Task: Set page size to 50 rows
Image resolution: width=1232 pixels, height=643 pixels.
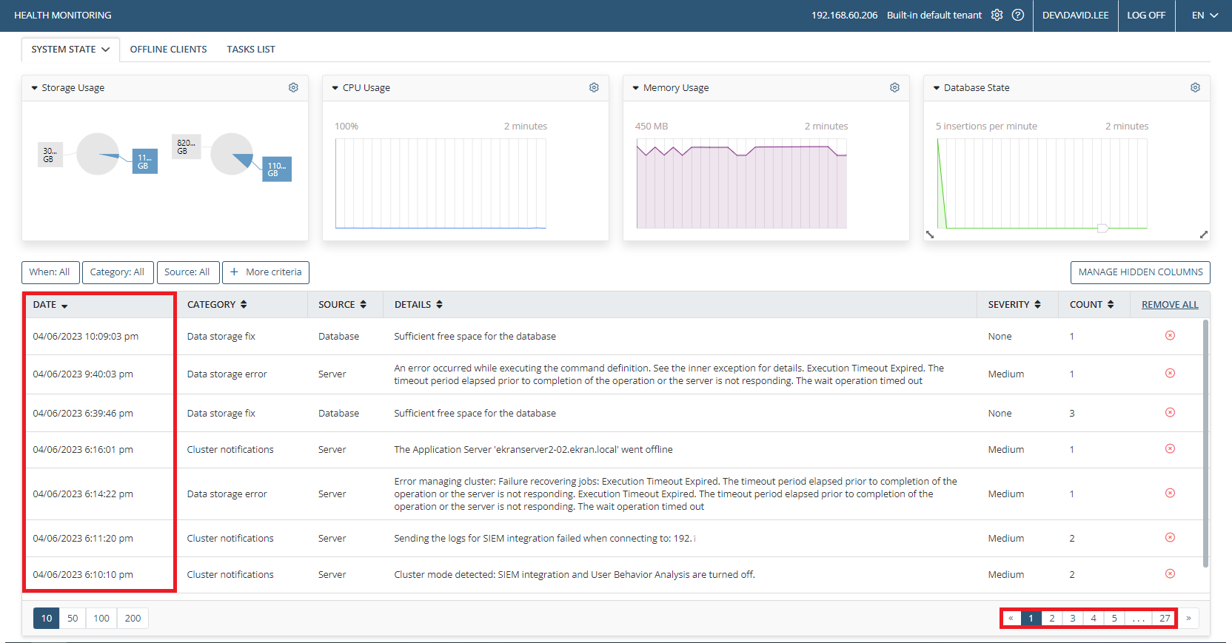Action: click(73, 618)
